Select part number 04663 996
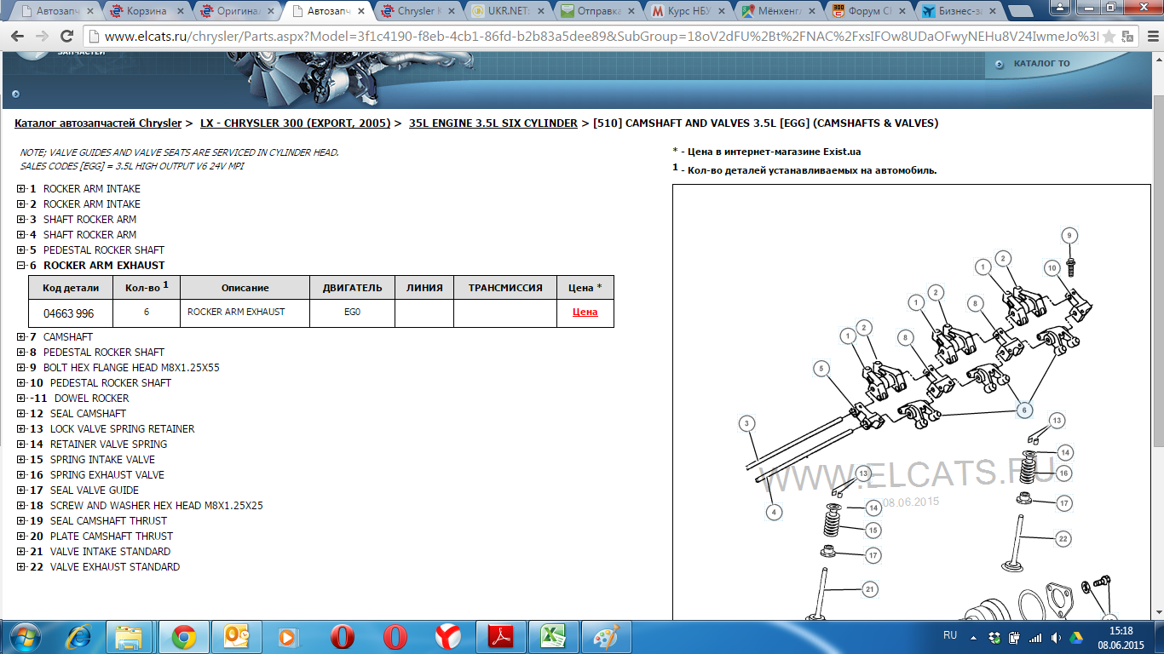Screen dimensions: 1164x654 [x=68, y=313]
